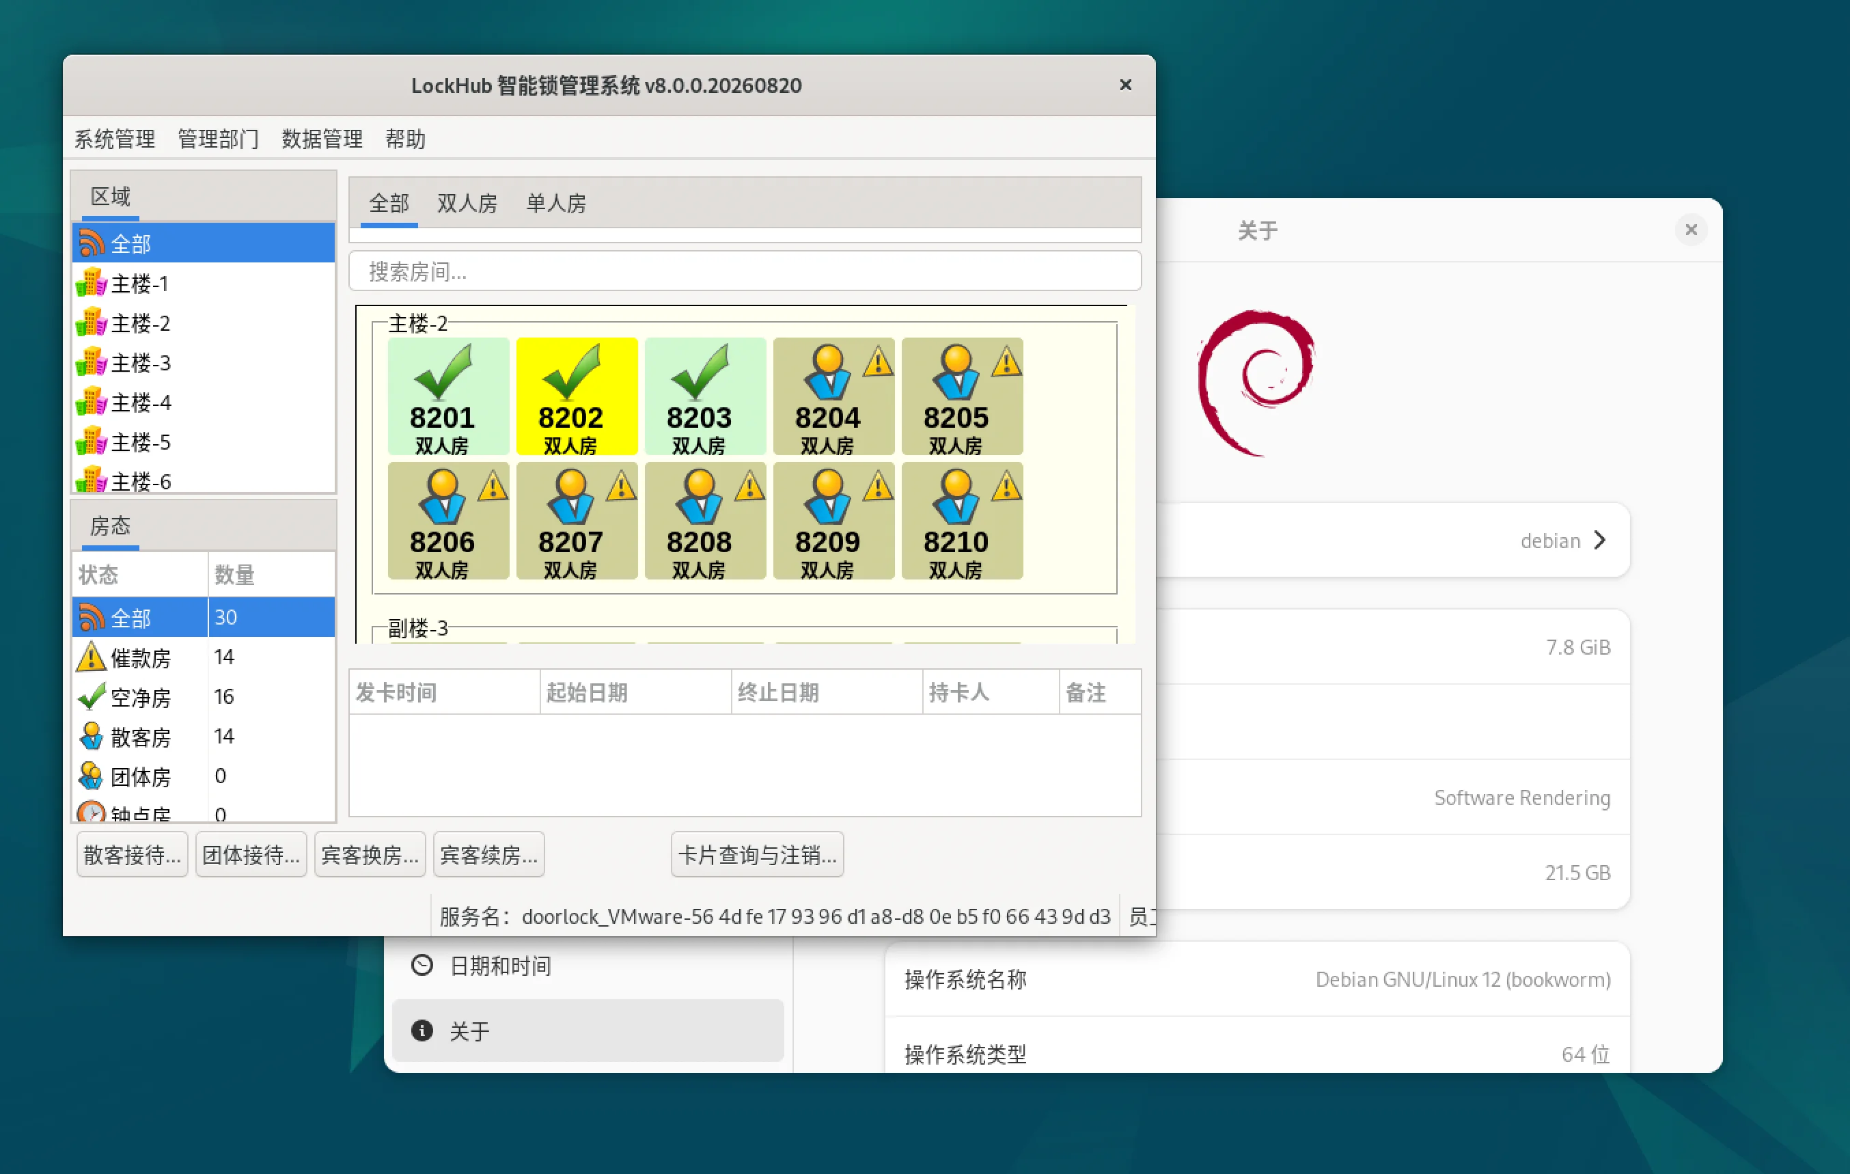Image resolution: width=1850 pixels, height=1174 pixels.
Task: Open the debian device name chevron
Action: 1601,540
